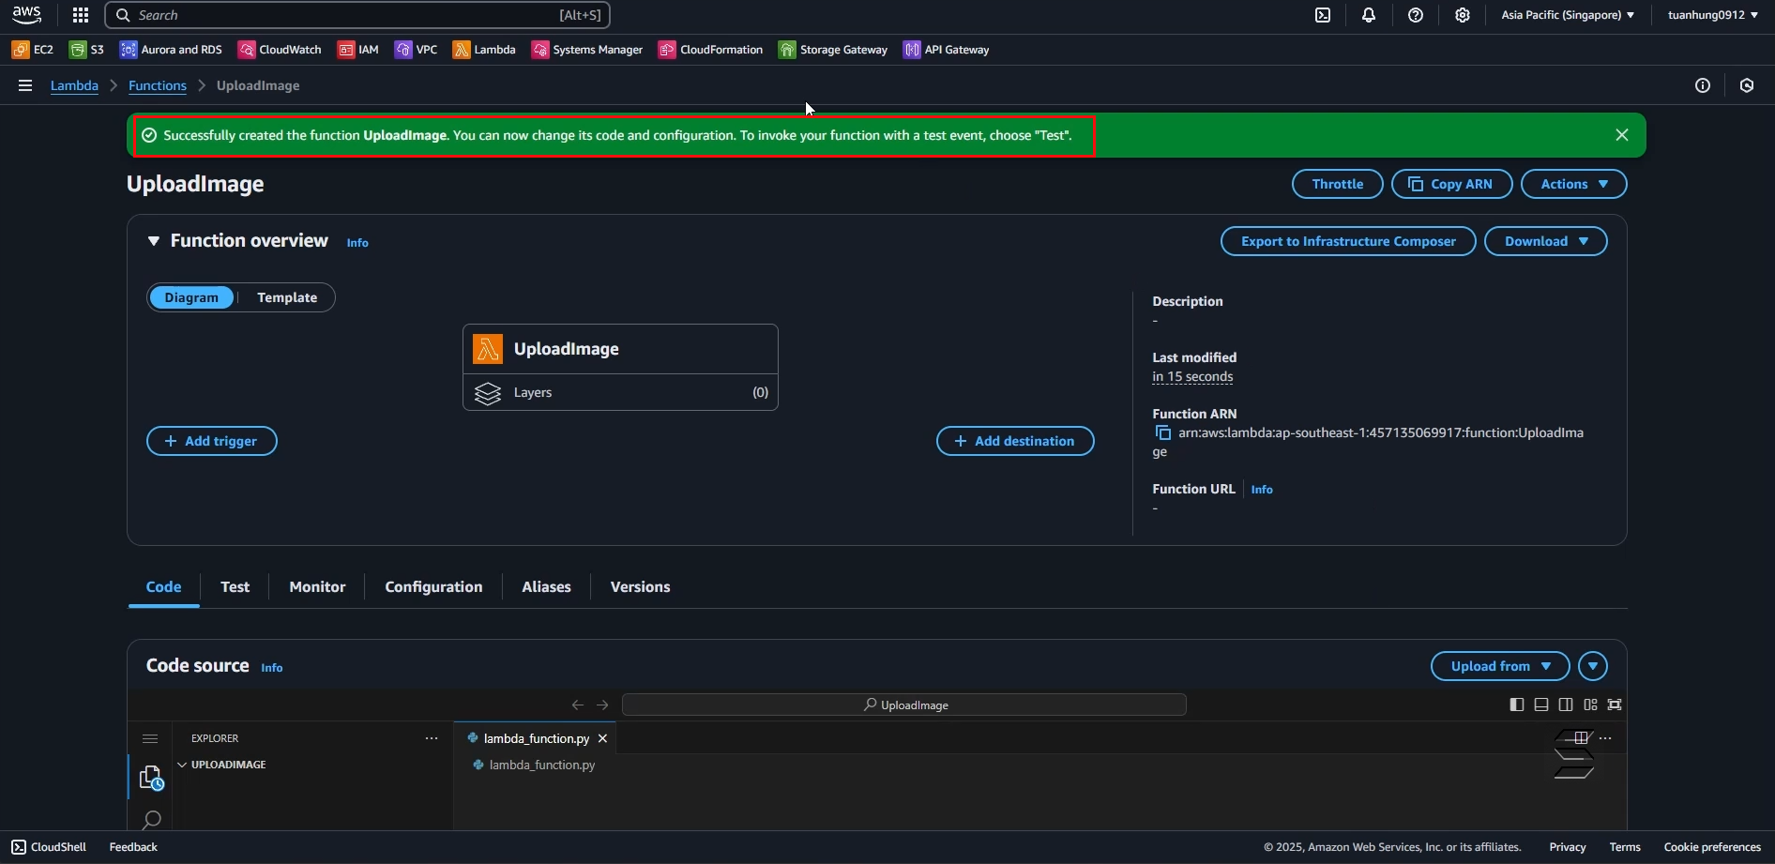Focus the AWS top search box

coord(357,15)
